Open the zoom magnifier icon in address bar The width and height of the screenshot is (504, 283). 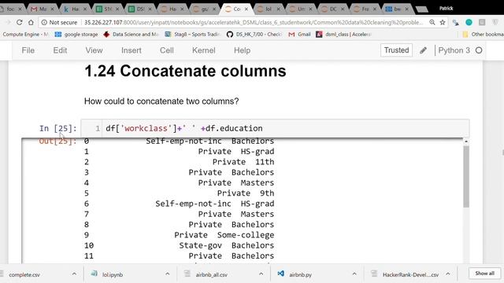click(432, 22)
